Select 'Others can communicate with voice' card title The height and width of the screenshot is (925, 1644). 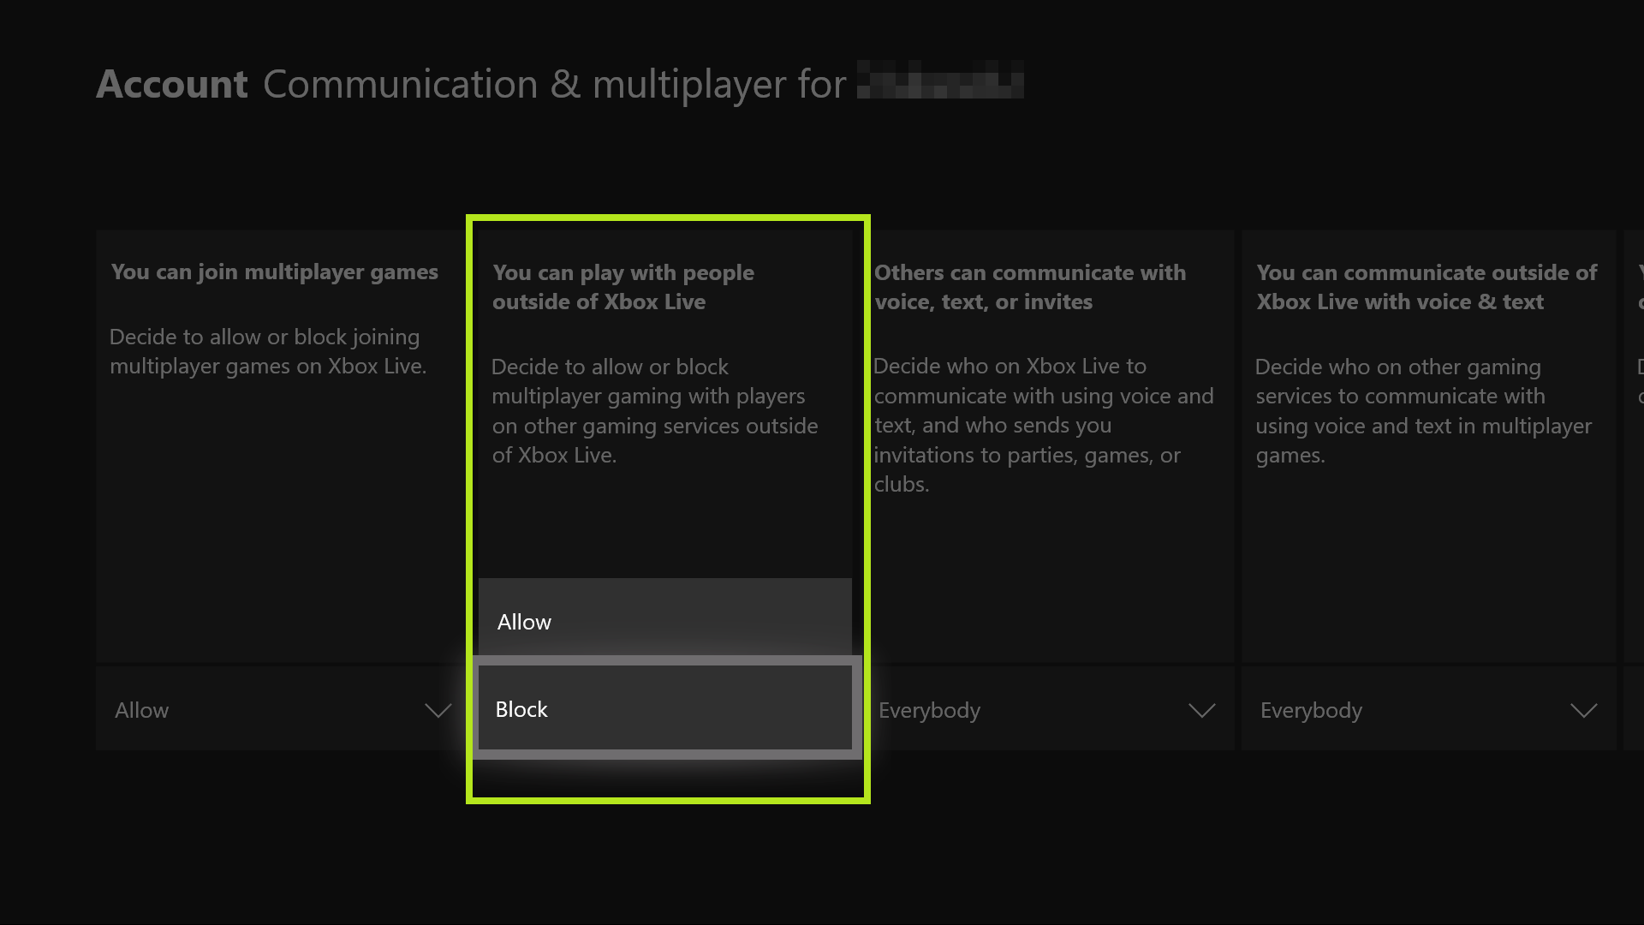pyautogui.click(x=1029, y=287)
